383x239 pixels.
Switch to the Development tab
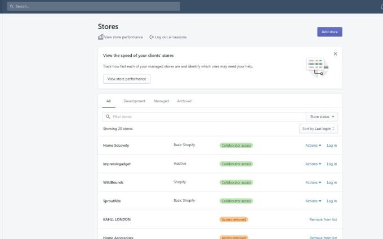[135, 101]
